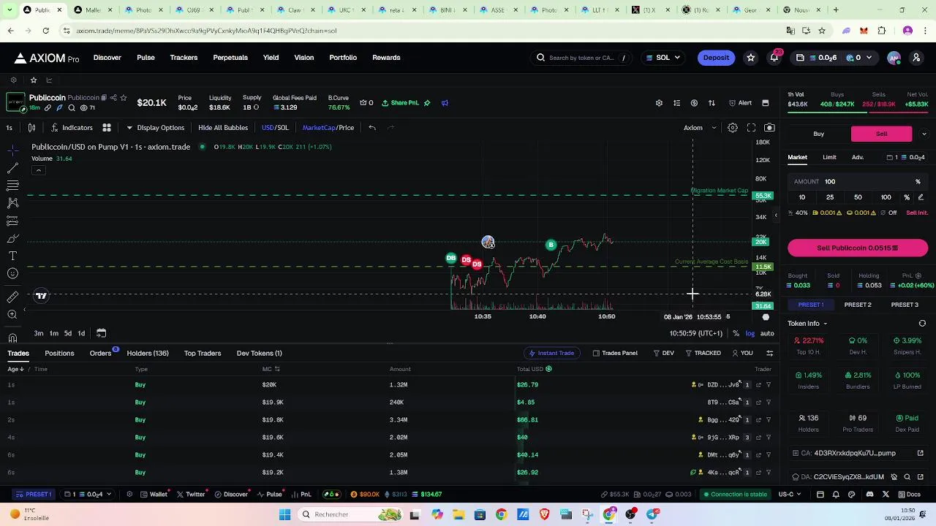Search Publiccoin with the magnifier icon
This screenshot has height=526, width=936.
(72, 108)
